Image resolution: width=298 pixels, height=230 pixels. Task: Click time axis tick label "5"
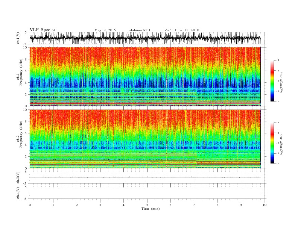(x=147, y=205)
